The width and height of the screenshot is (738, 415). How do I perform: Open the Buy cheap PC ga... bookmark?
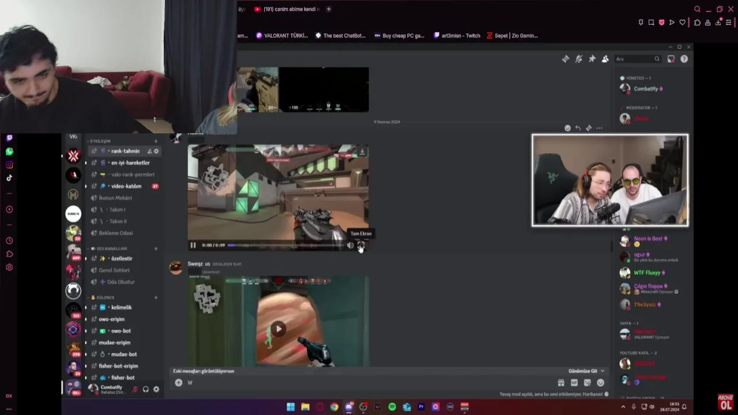[x=399, y=36]
